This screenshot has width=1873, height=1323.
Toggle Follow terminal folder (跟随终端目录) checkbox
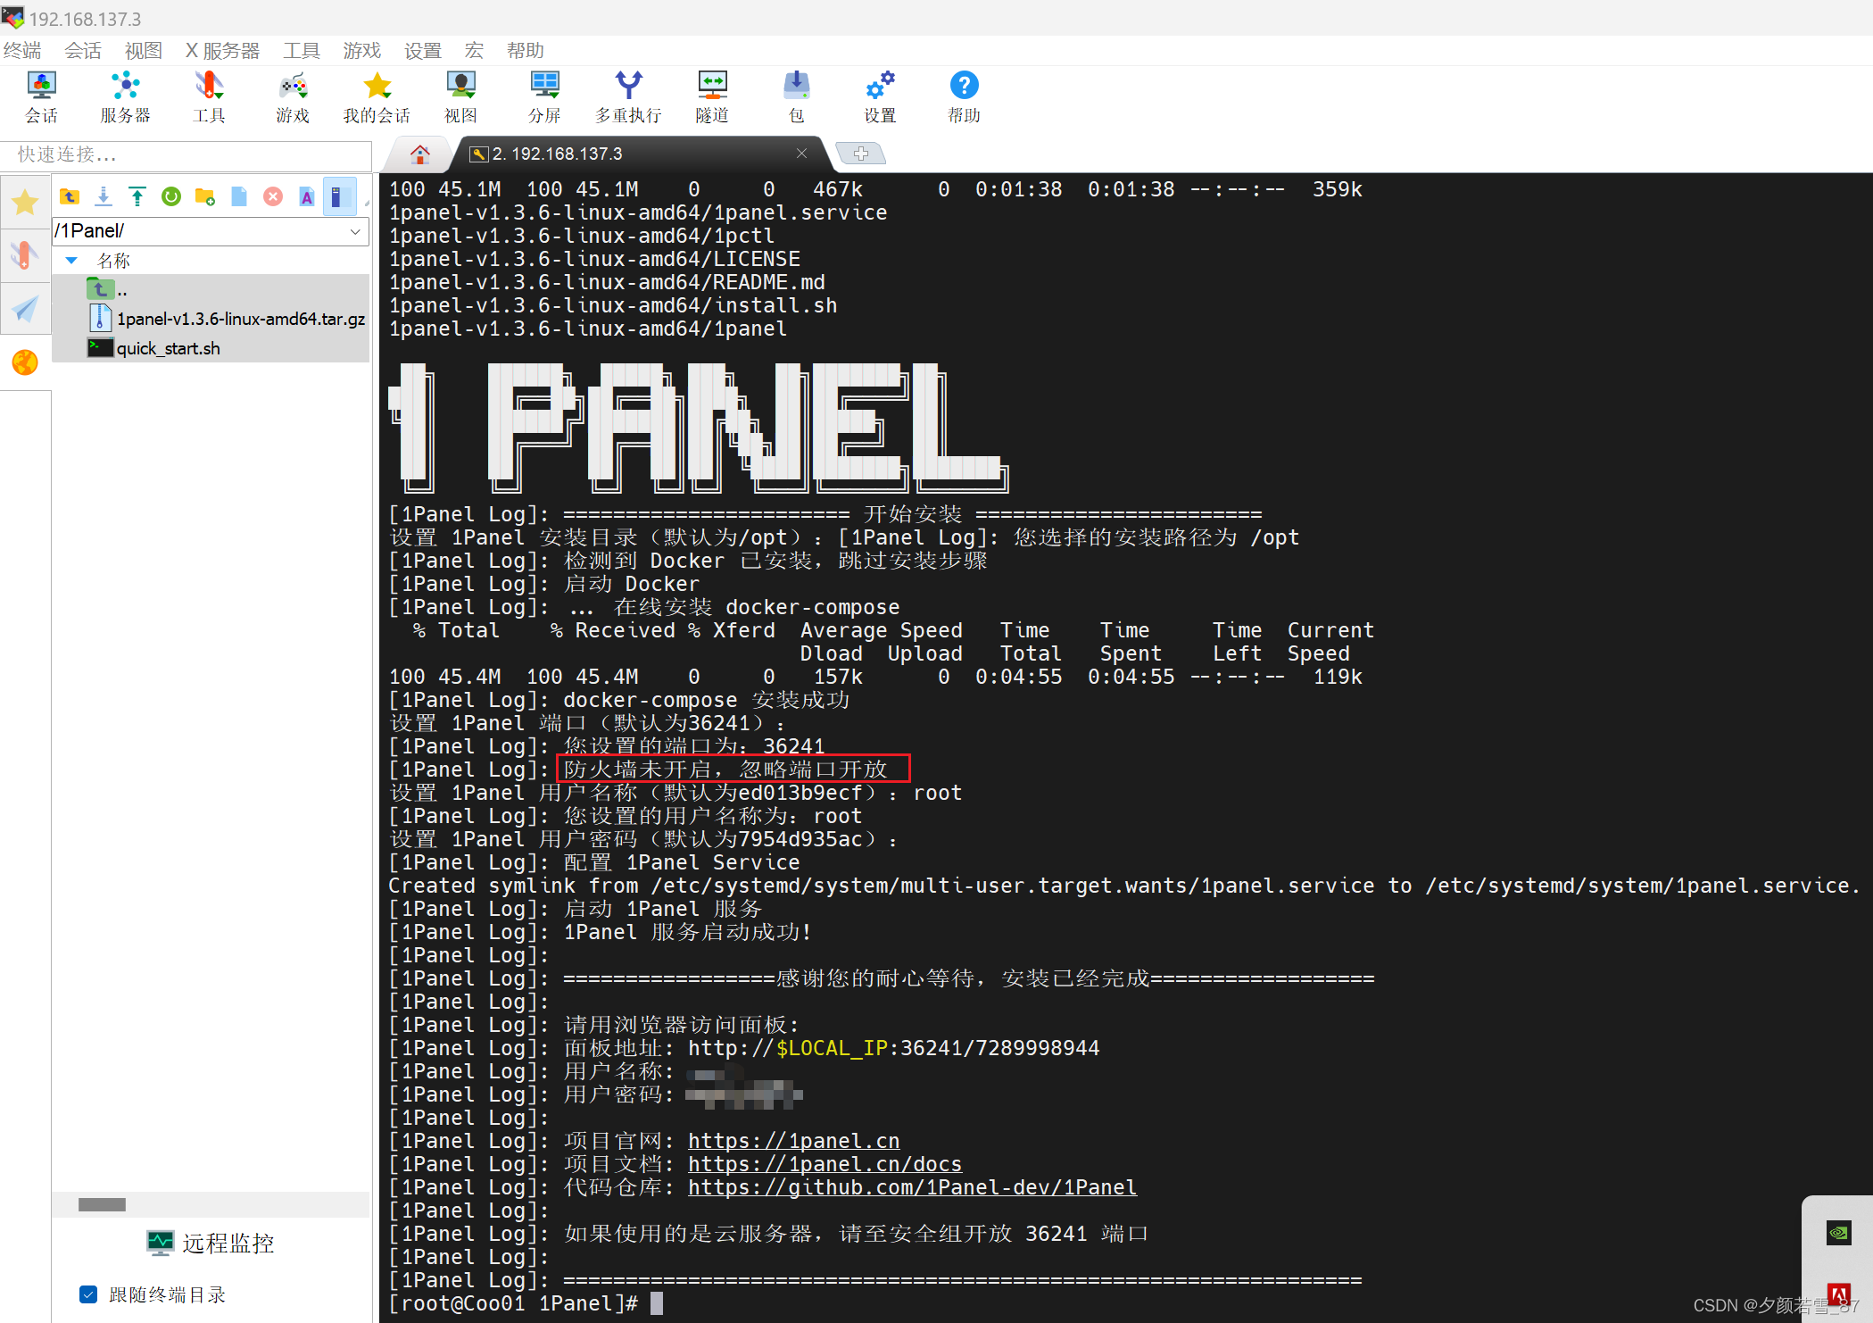tap(88, 1294)
